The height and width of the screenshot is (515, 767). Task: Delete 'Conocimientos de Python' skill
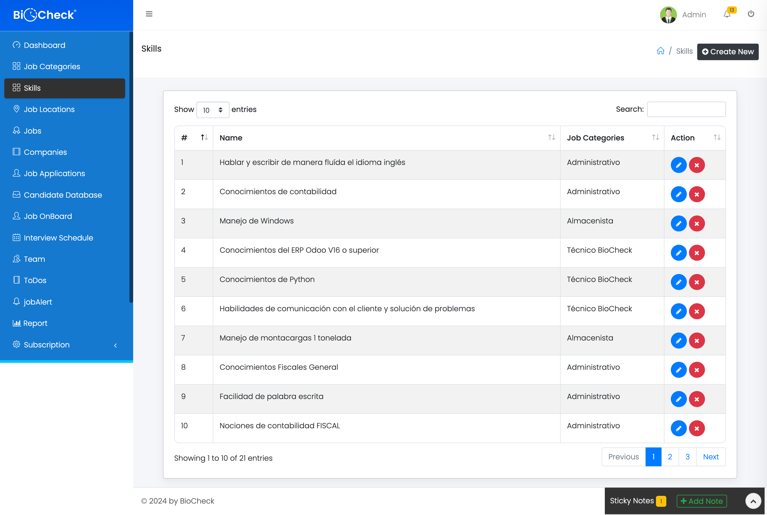click(697, 282)
